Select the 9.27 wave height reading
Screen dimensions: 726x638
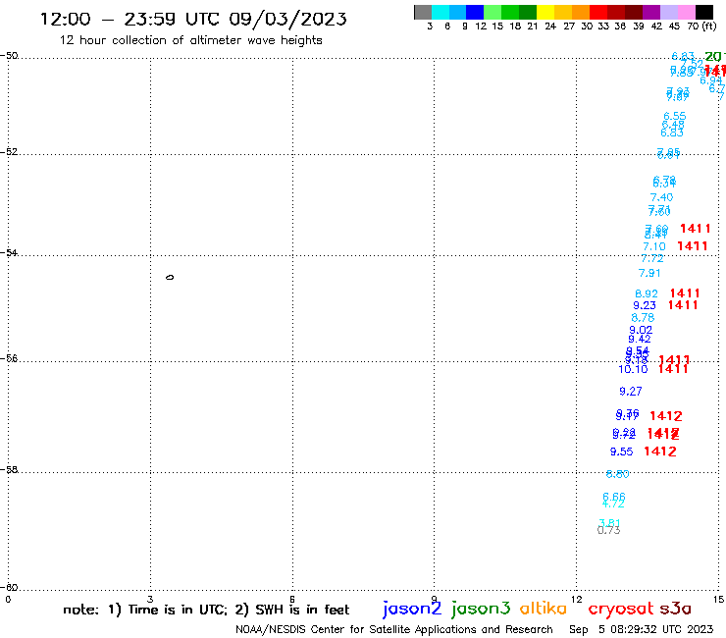pos(631,391)
